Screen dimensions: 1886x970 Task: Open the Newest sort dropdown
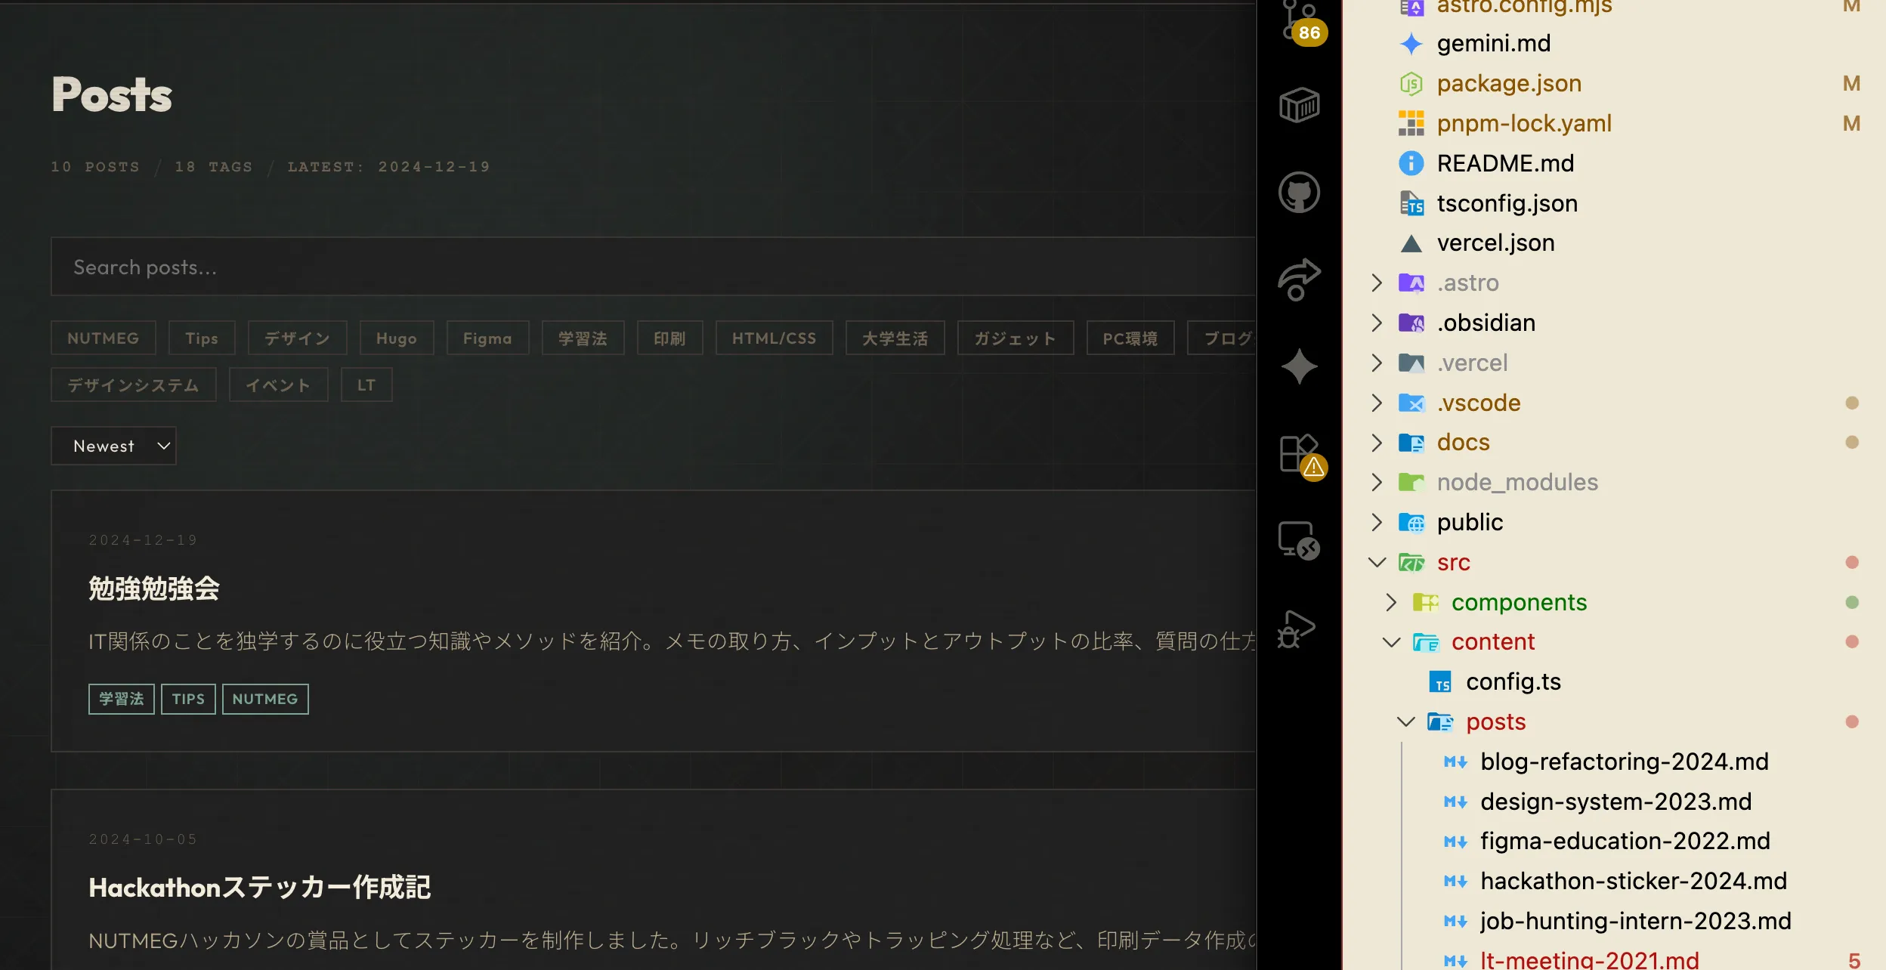click(113, 446)
